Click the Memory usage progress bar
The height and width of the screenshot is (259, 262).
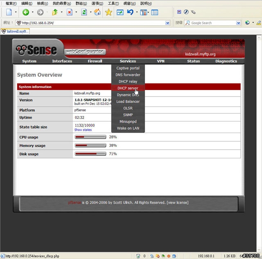click(90, 145)
